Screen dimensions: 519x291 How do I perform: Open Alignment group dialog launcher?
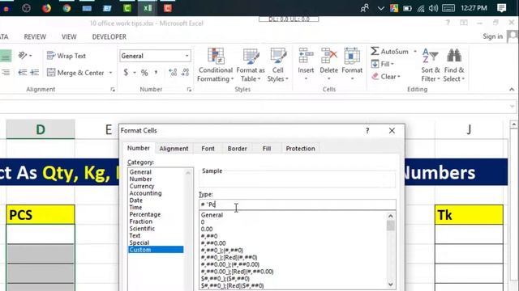click(113, 90)
